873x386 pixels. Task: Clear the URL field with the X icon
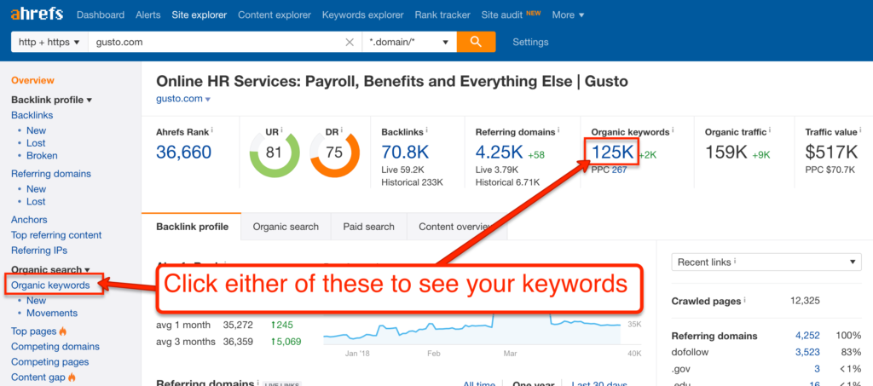click(x=350, y=42)
